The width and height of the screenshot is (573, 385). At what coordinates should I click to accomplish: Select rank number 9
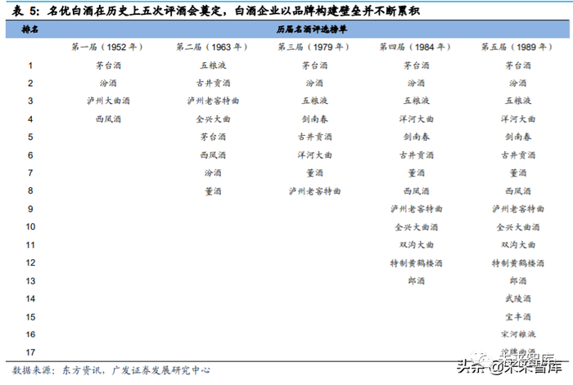pos(30,209)
